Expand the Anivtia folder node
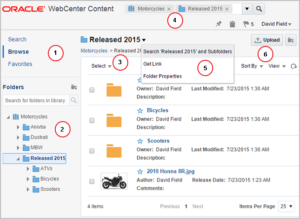Image resolution: width=300 pixels, height=219 pixels. point(18,127)
